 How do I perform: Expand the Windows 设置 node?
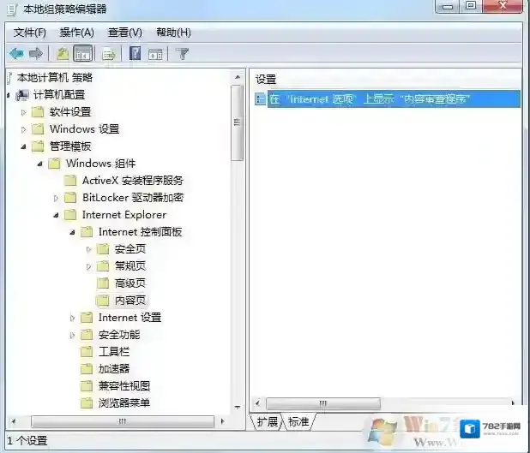(x=23, y=129)
